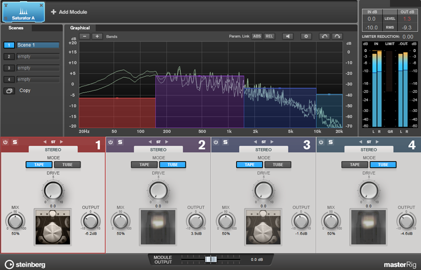Set band 3 mode to TUBE
Image resolution: width=421 pixels, height=270 pixels.
click(x=278, y=164)
